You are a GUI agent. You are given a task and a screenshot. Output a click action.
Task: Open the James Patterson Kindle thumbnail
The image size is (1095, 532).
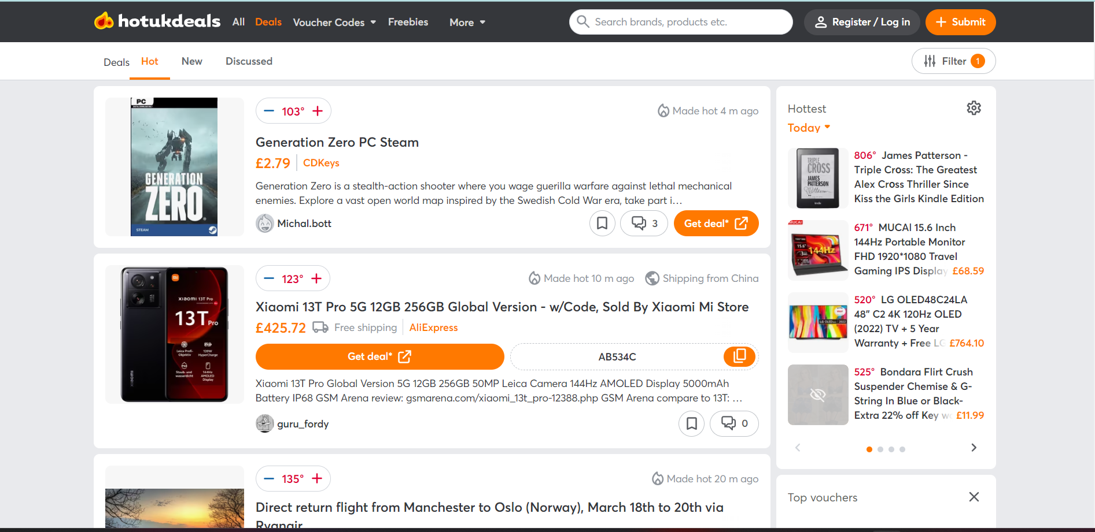(x=818, y=178)
